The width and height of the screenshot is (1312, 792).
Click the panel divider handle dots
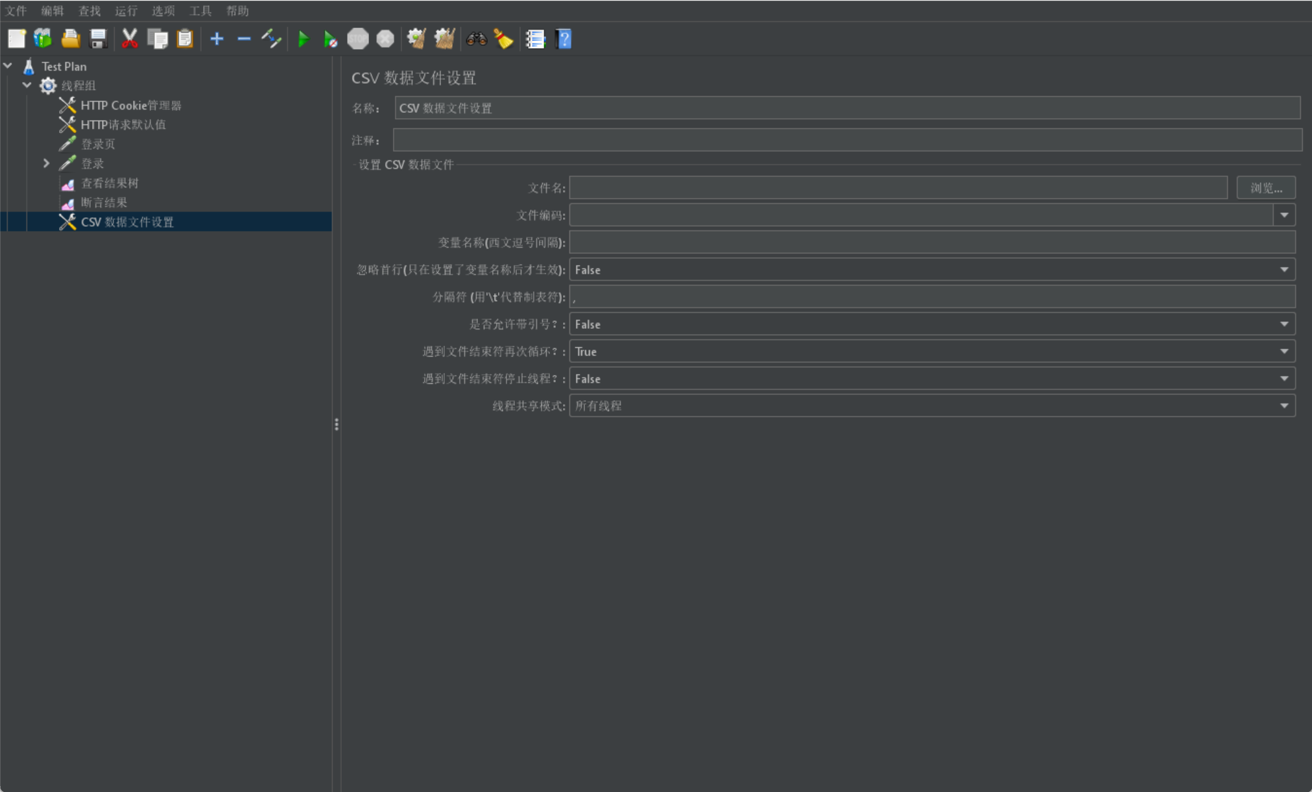coord(336,424)
